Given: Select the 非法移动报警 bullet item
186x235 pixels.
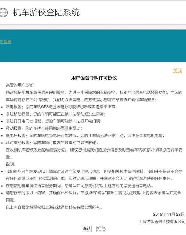Looking at the screenshot, I should (x=56, y=114).
